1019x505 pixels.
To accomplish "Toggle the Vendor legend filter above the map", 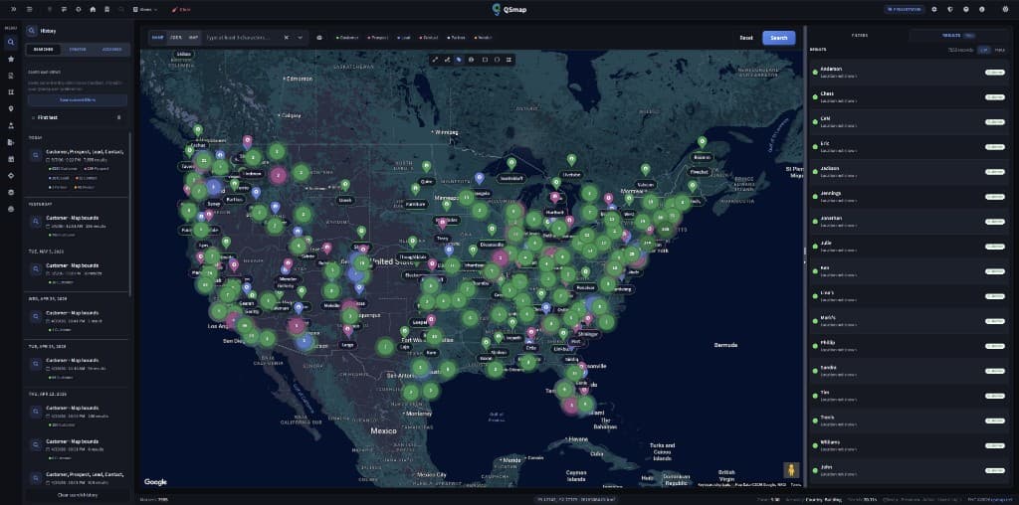I will coord(483,38).
